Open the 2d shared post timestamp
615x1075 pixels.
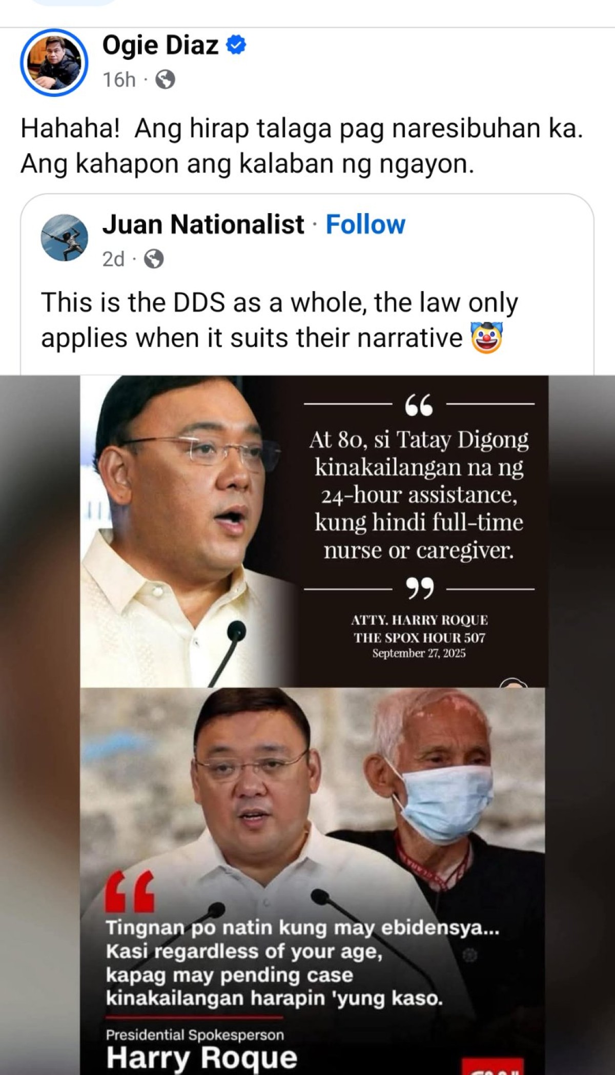pos(113,259)
